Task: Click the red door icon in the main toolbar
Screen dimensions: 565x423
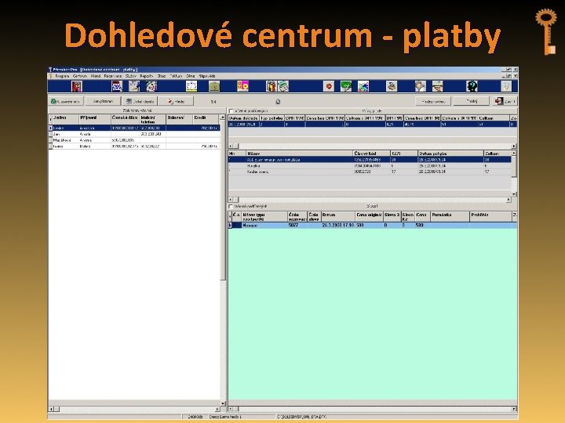Action: point(77,86)
